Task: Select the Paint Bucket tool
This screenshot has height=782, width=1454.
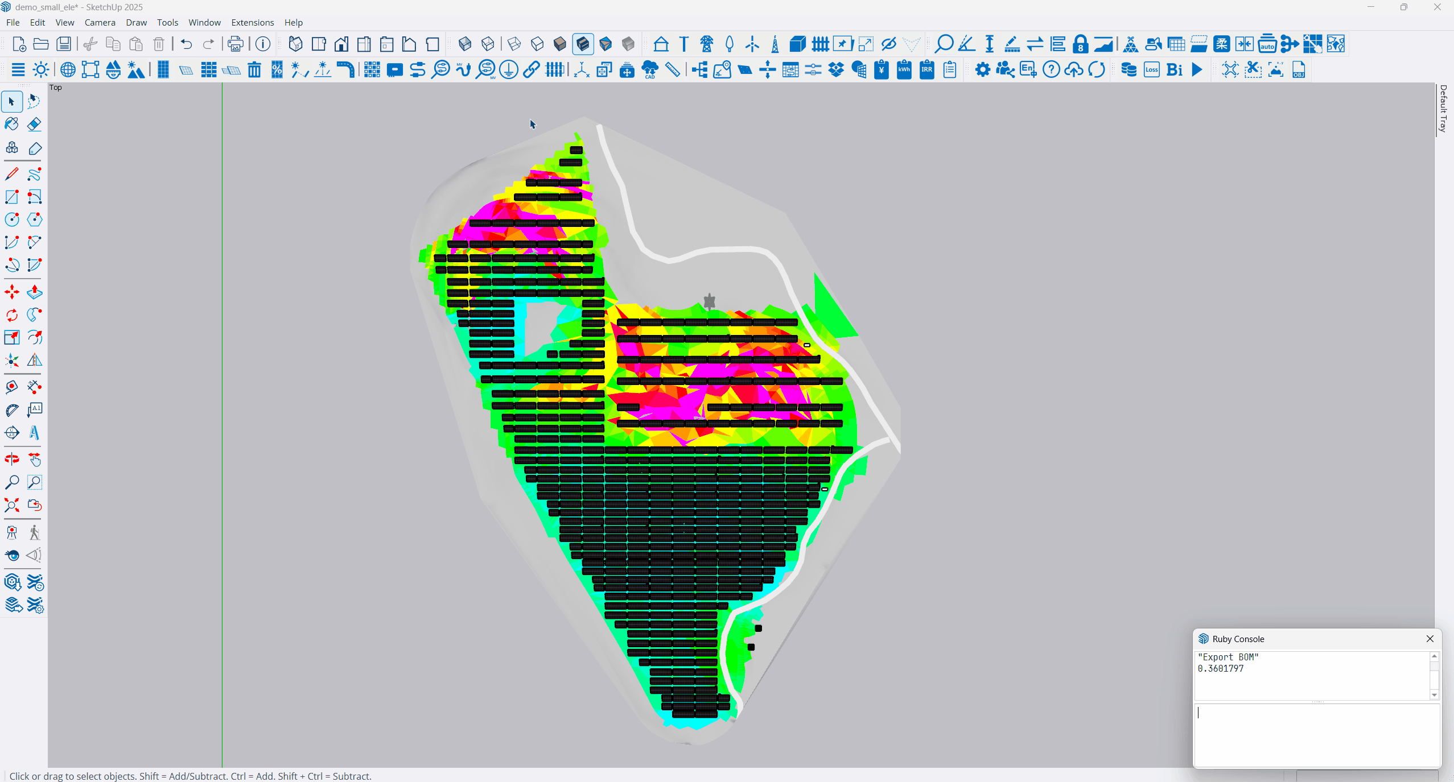Action: (11, 124)
